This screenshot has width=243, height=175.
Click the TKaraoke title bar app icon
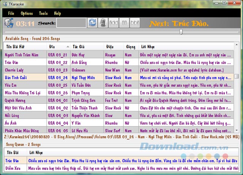tap(5, 3)
